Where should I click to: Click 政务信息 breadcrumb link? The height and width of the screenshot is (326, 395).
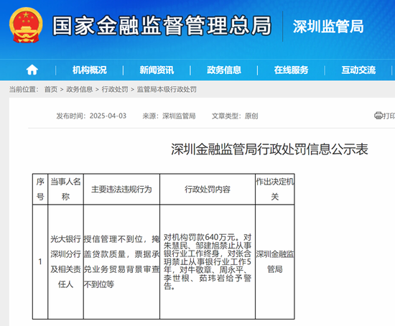pos(79,89)
